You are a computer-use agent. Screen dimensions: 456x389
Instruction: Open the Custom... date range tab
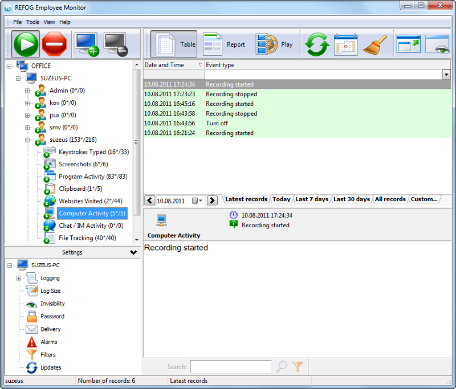[x=424, y=199]
